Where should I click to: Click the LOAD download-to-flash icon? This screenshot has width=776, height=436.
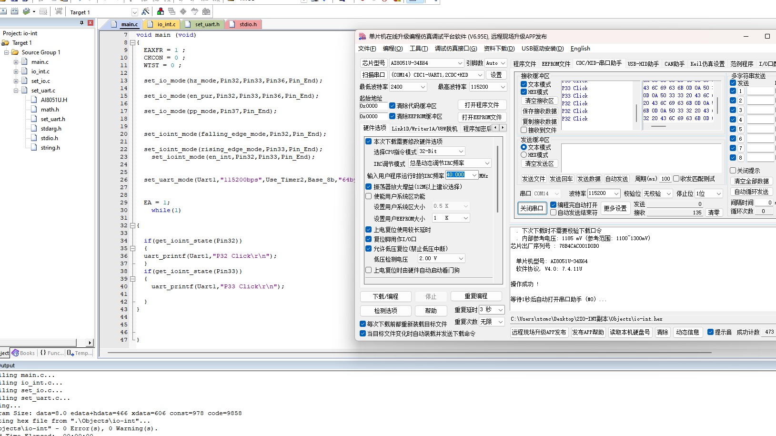pyautogui.click(x=59, y=11)
